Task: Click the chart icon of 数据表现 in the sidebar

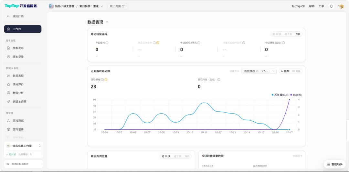Action: tap(8, 76)
